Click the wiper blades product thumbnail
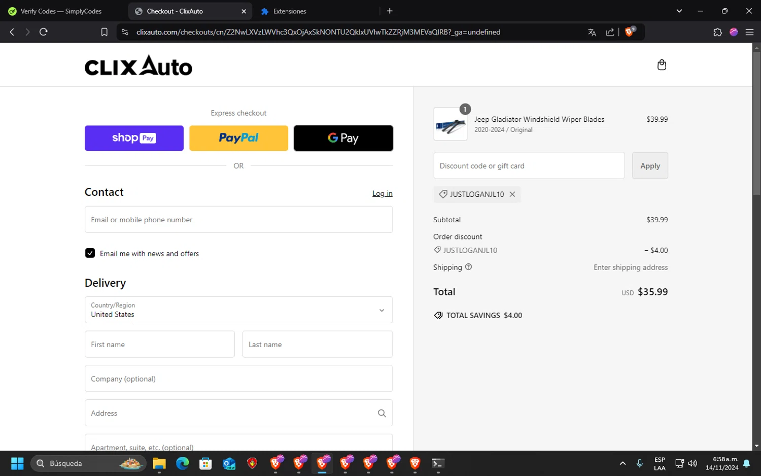The image size is (761, 476). [451, 124]
